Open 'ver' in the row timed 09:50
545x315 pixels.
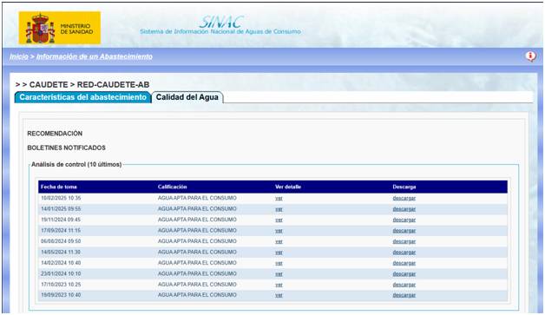tap(279, 241)
